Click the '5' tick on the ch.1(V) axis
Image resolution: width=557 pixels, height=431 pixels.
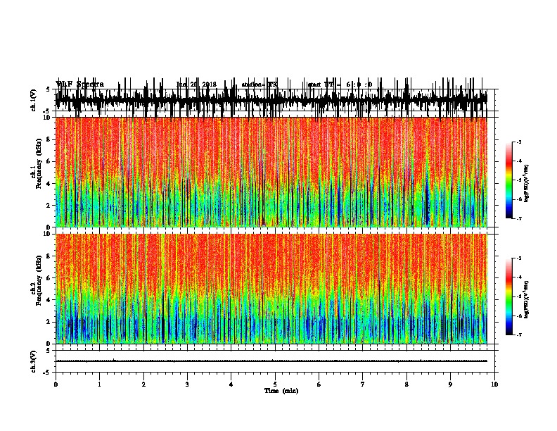tap(49, 89)
